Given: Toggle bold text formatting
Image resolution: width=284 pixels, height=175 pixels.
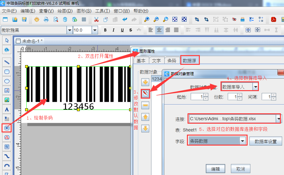Looking at the screenshot, I should pos(105,30).
